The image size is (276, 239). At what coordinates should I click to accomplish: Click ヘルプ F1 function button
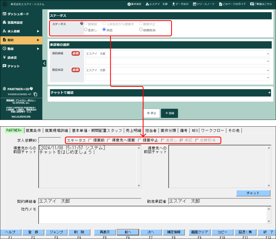[11, 232]
